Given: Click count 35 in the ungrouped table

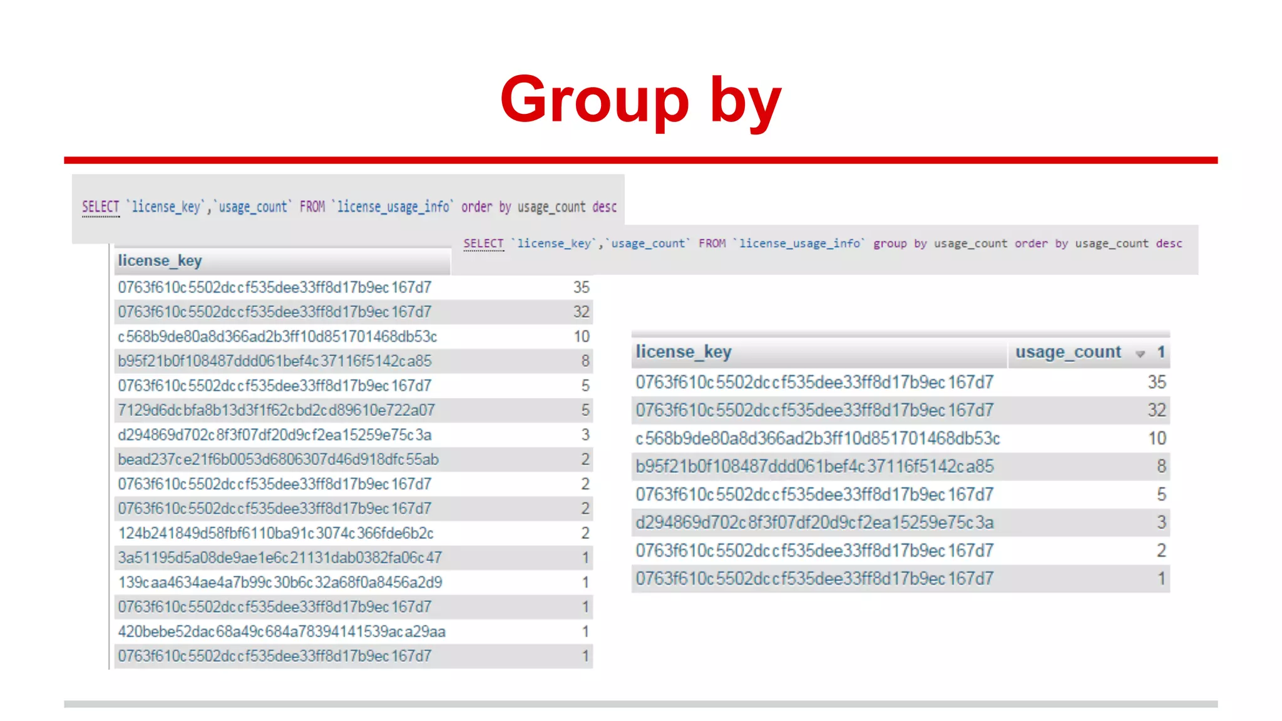Looking at the screenshot, I should click(x=582, y=287).
